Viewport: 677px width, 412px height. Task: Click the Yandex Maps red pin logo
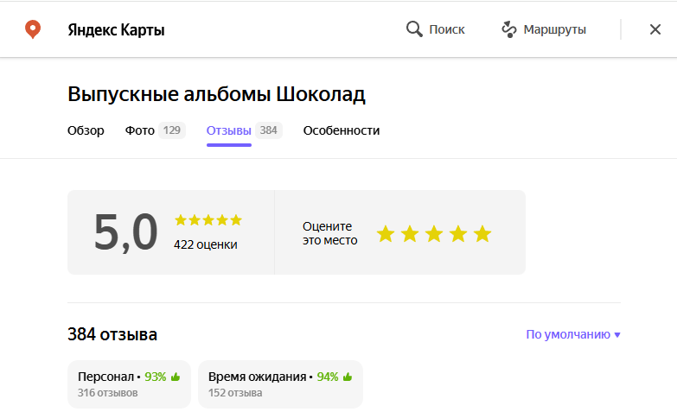[33, 30]
